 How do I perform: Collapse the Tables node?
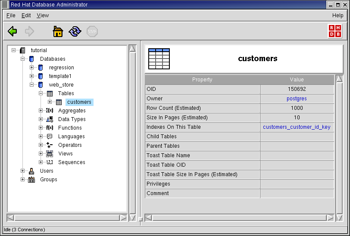click(x=41, y=93)
